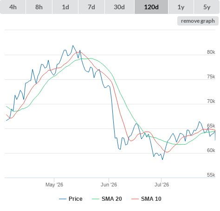Screen dimensions: 220x211
Task: Click the May '26 axis label
Action: coord(54,185)
